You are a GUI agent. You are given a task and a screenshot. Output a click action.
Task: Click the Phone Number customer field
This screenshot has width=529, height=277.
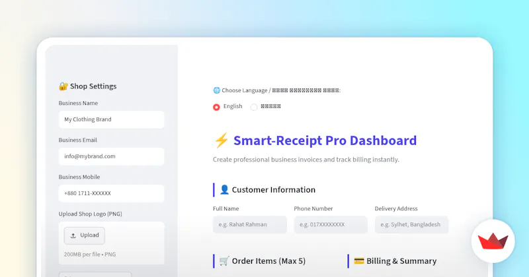point(331,224)
